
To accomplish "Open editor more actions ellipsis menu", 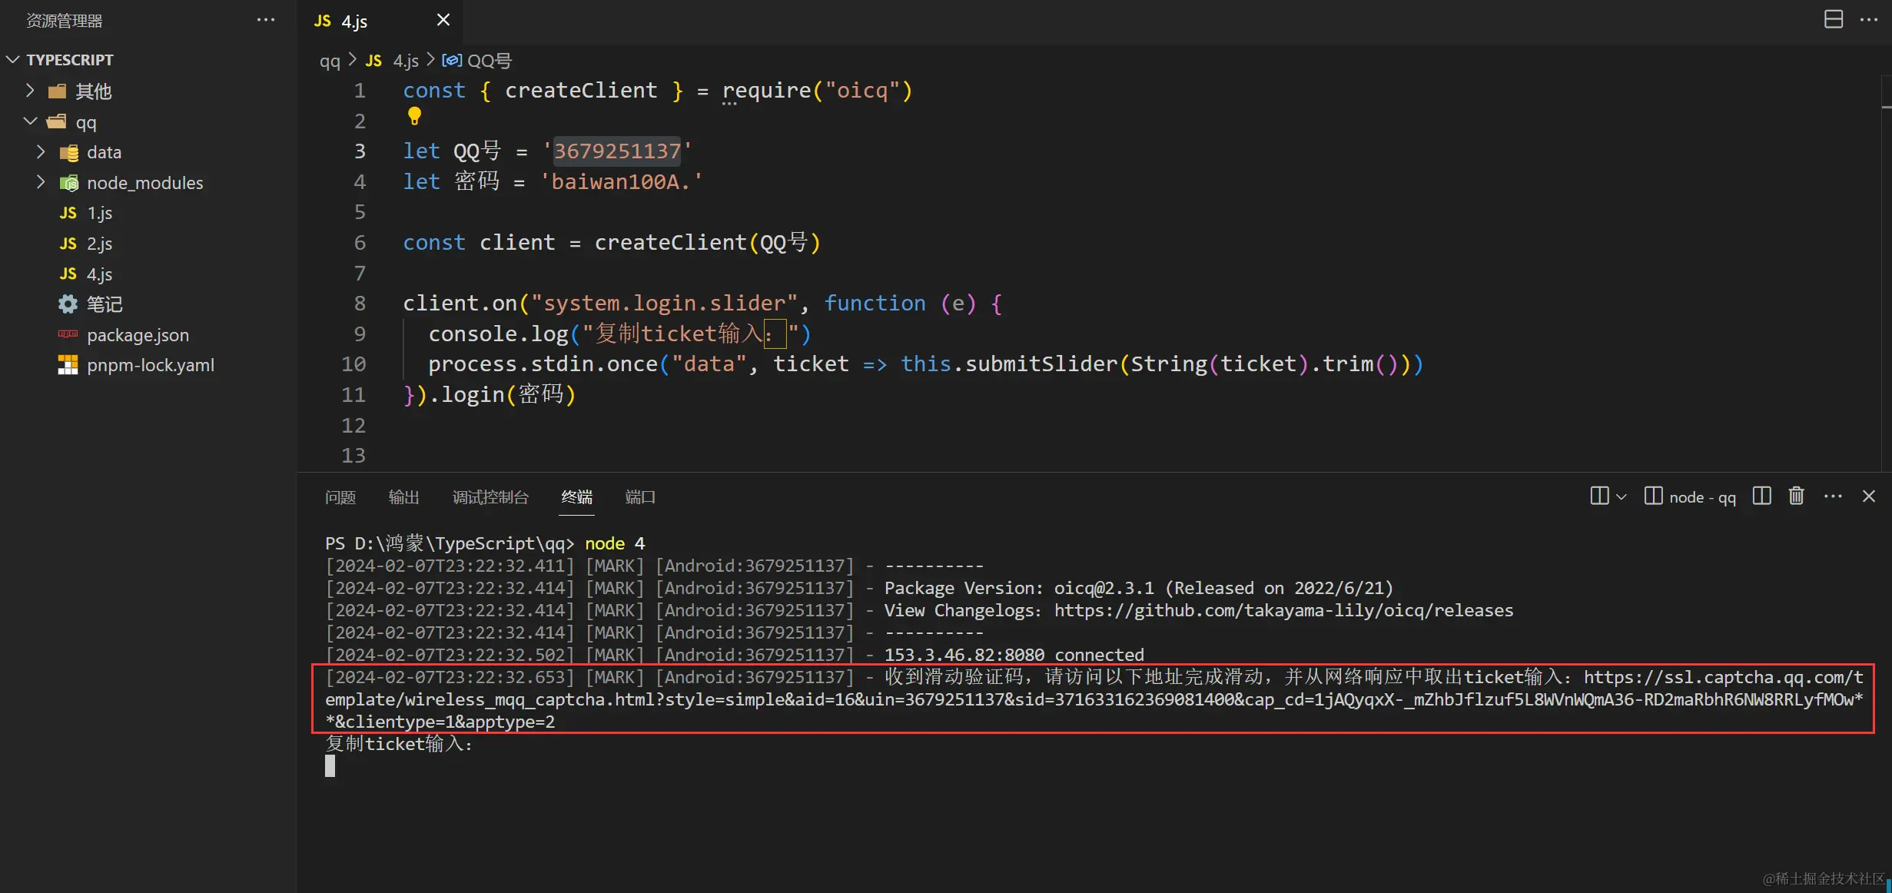I will click(1869, 19).
